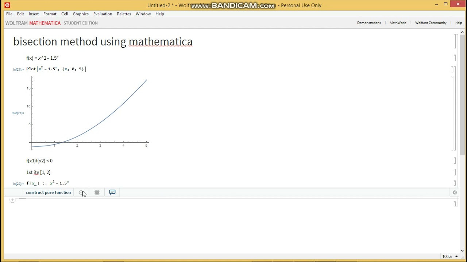This screenshot has width=467, height=262.
Task: Open the Insert menu
Action: point(34,14)
